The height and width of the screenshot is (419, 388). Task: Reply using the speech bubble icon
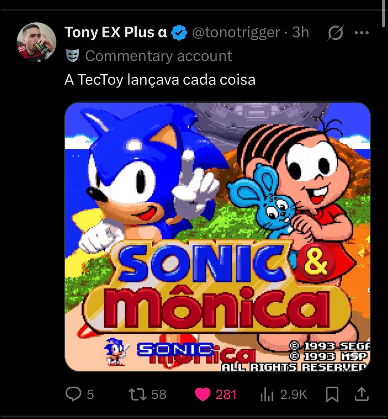[x=73, y=394]
